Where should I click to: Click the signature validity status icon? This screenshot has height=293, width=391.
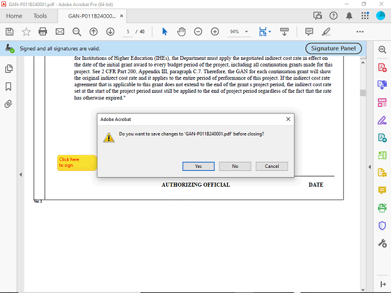(x=10, y=48)
